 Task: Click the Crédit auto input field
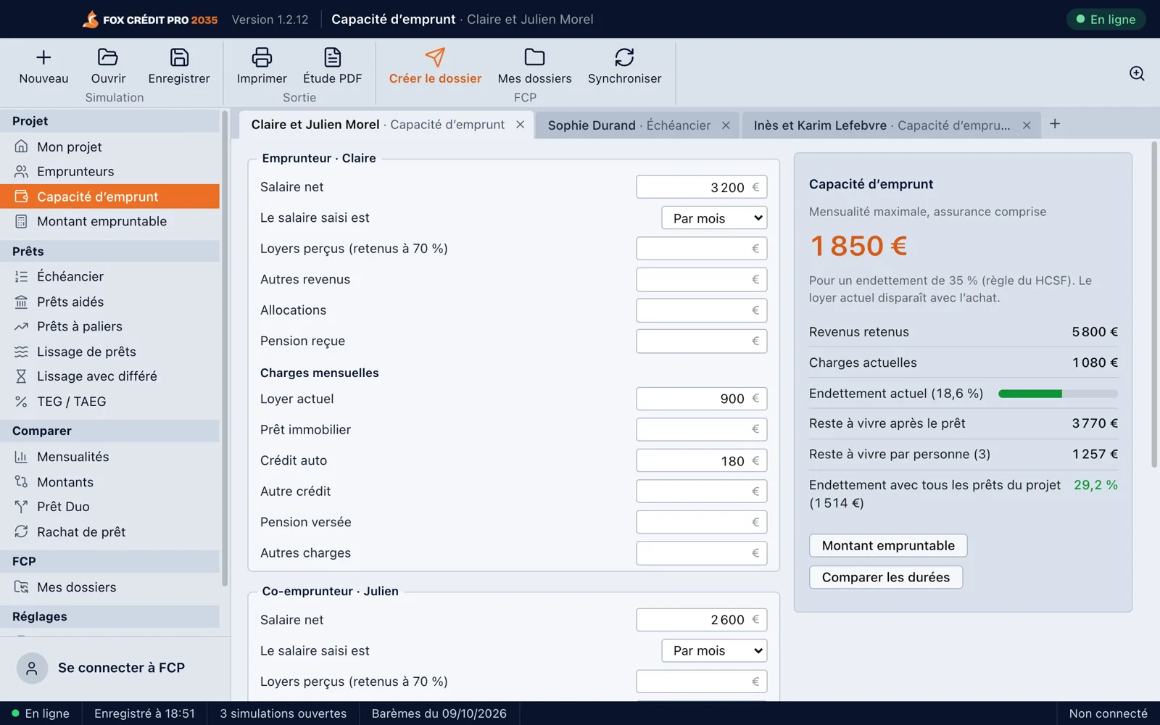point(701,460)
